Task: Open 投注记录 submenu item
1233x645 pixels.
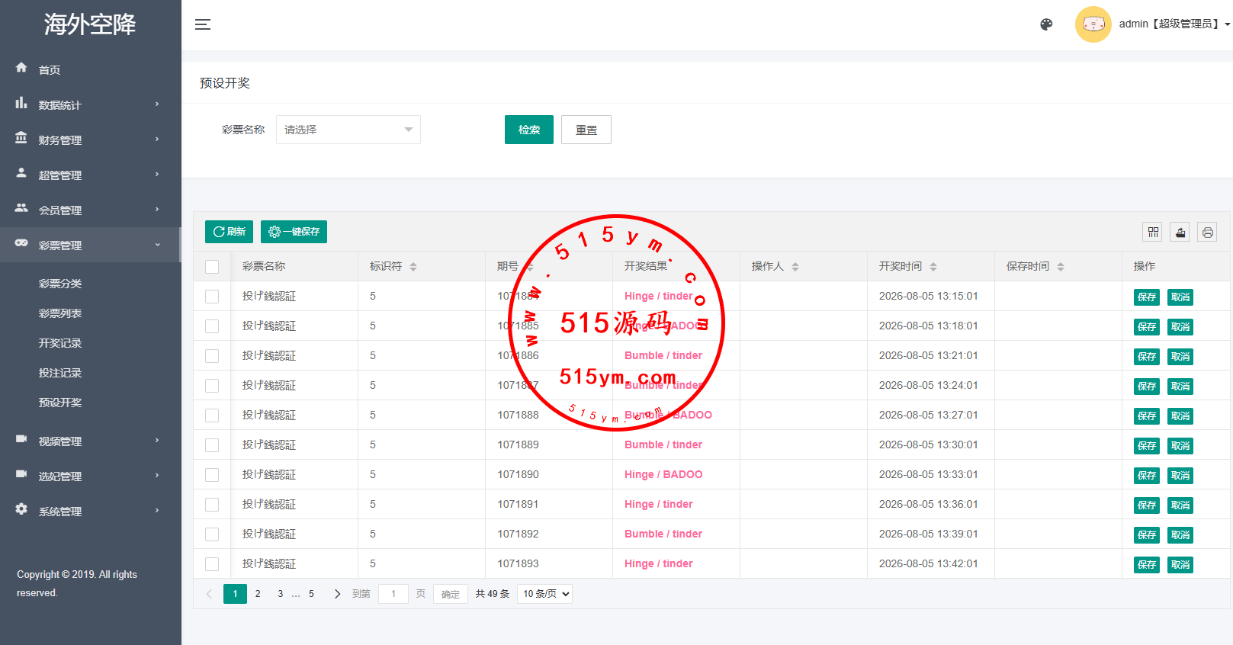Action: pos(60,373)
